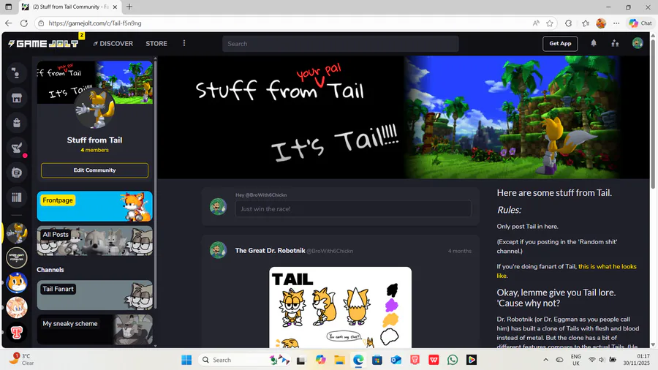The width and height of the screenshot is (658, 370).
Task: Open a new browser tab
Action: point(129,7)
